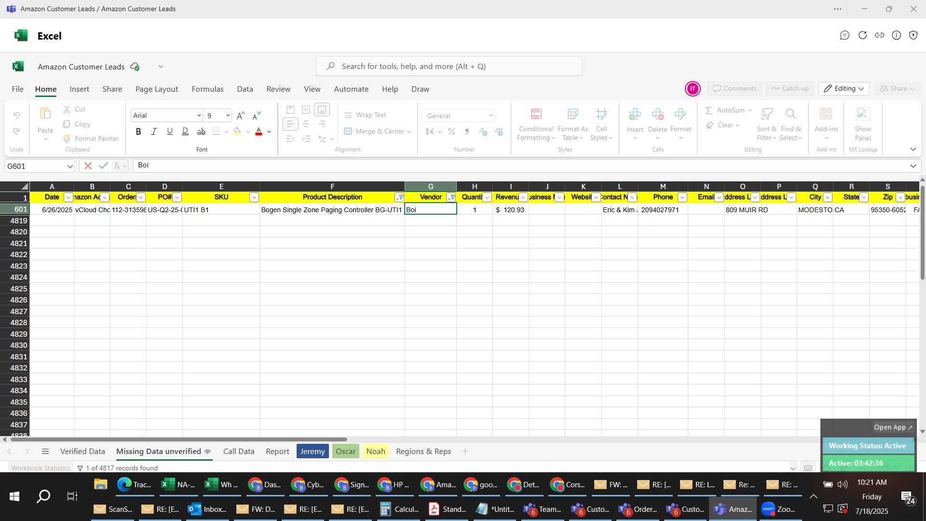Click the Paste clipboard icon
926x521 pixels.
(45, 114)
